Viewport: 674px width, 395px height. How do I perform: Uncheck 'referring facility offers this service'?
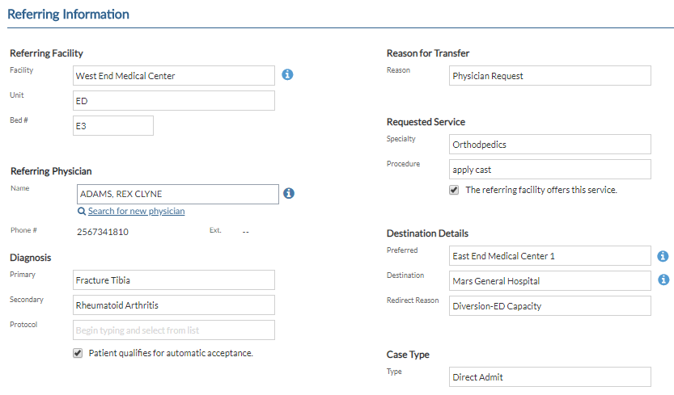454,190
